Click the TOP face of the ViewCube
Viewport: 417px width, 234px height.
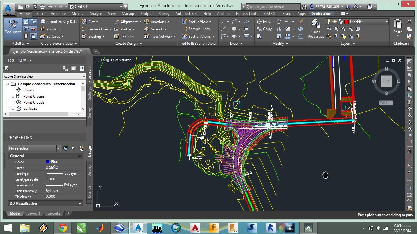tap(386, 81)
